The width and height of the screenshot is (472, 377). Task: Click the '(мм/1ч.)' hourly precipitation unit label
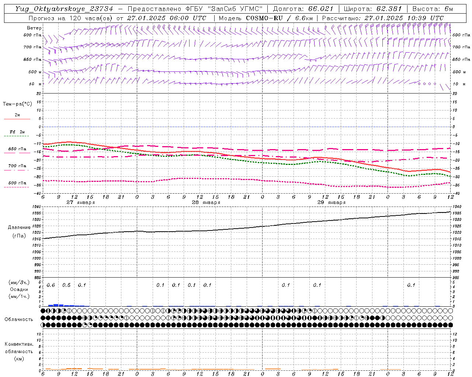pyautogui.click(x=19, y=296)
